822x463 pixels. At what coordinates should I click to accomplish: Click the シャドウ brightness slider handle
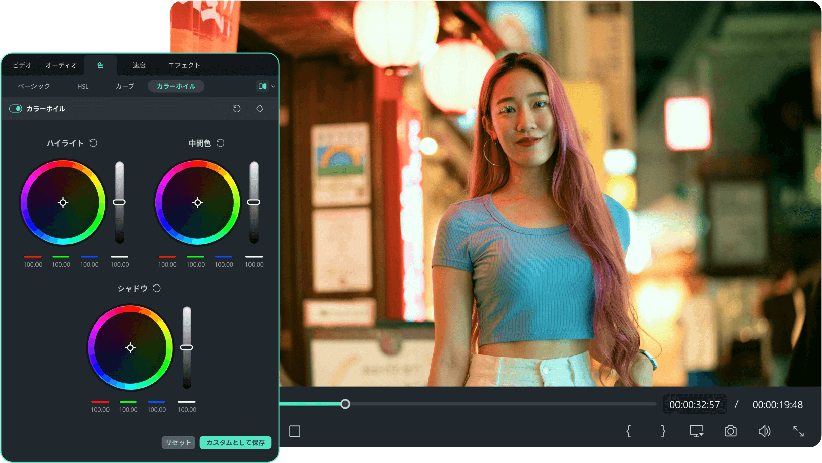point(187,347)
